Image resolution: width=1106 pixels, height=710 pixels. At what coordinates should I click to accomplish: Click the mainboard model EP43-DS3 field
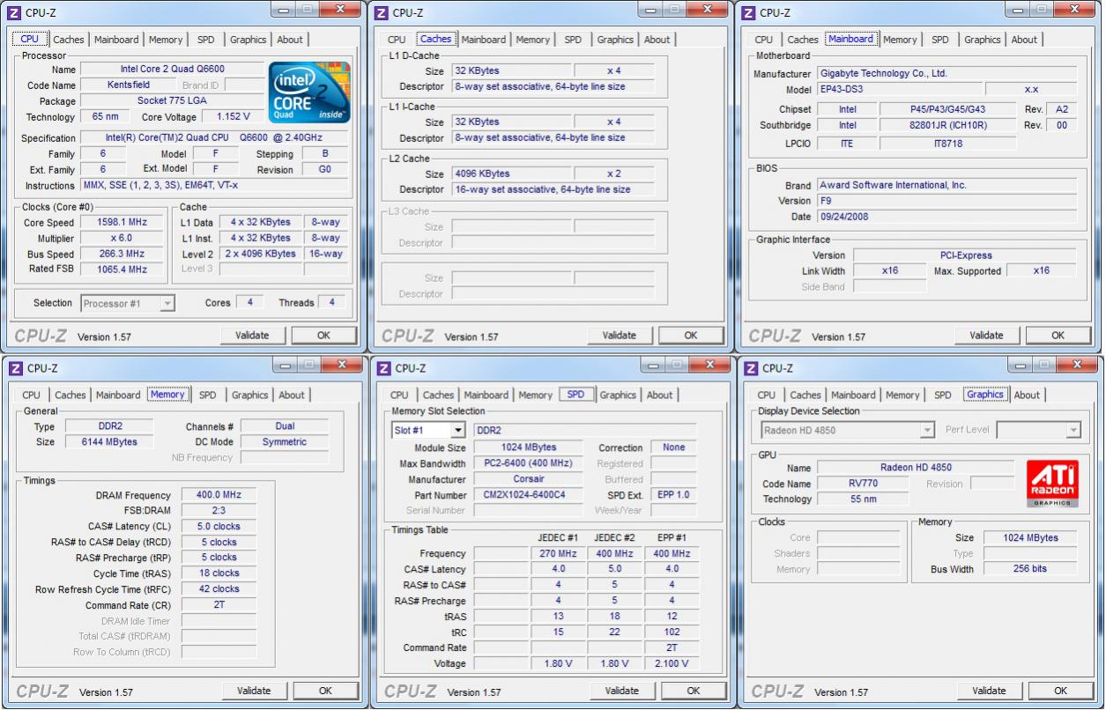pos(898,90)
